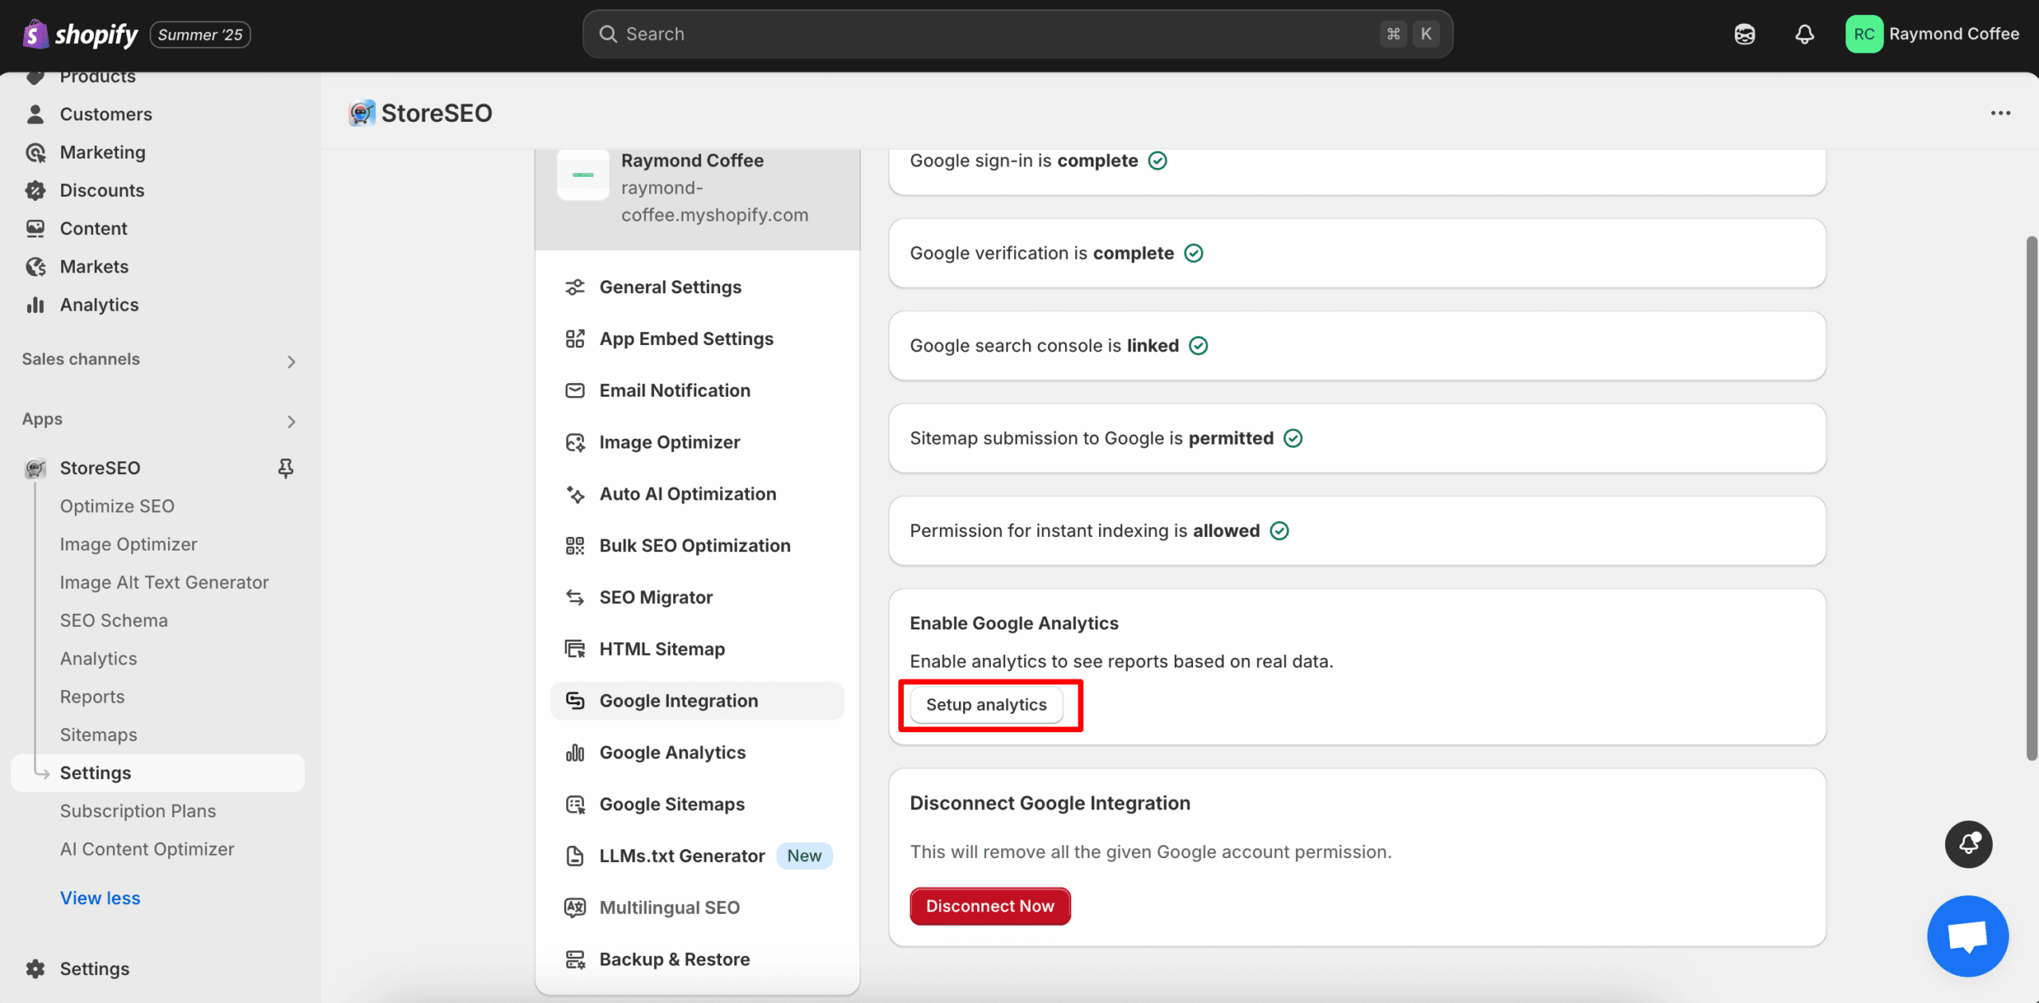Screen dimensions: 2039x1003
Task: Click the LLMs.txt Generator file icon
Action: tap(575, 857)
